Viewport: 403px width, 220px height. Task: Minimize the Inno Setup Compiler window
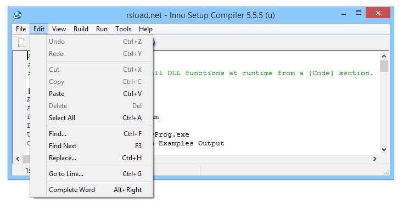point(344,13)
